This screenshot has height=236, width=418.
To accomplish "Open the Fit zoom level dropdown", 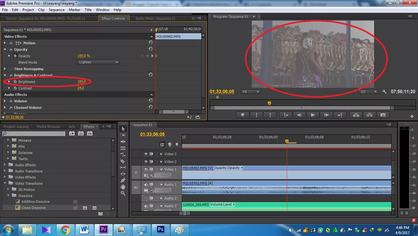I will click(x=250, y=92).
